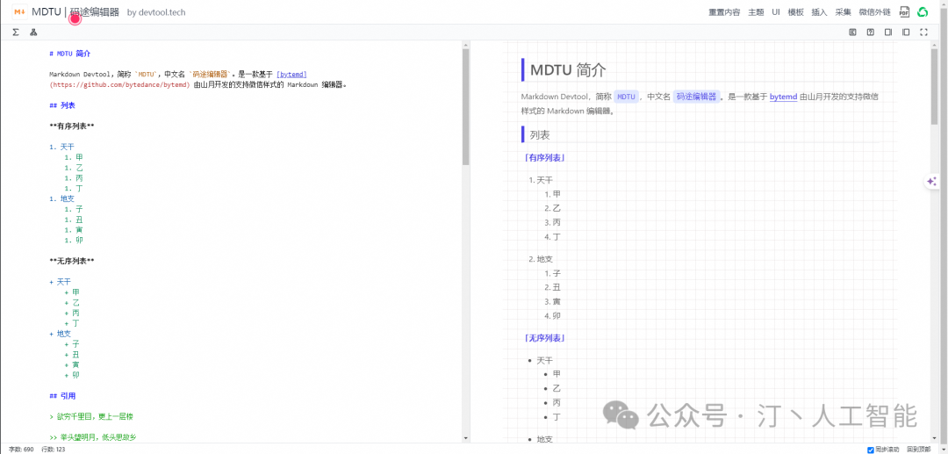Enter fullscreen mode icon
The image size is (948, 454).
pyautogui.click(x=923, y=32)
